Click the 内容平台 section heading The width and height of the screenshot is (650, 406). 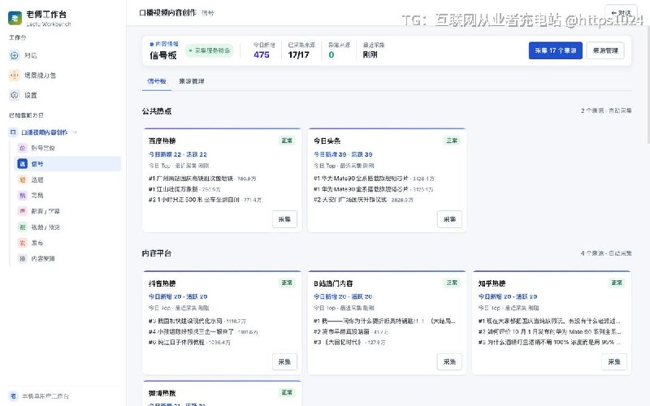pyautogui.click(x=157, y=253)
